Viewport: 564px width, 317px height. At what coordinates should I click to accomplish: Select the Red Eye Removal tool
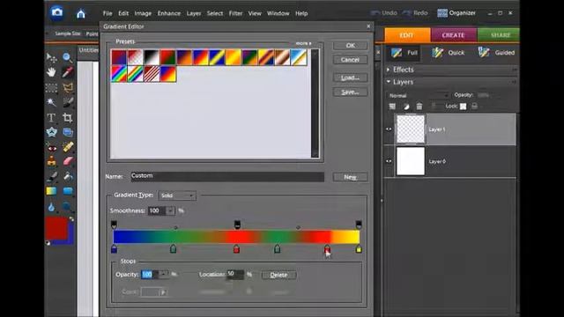(51, 147)
